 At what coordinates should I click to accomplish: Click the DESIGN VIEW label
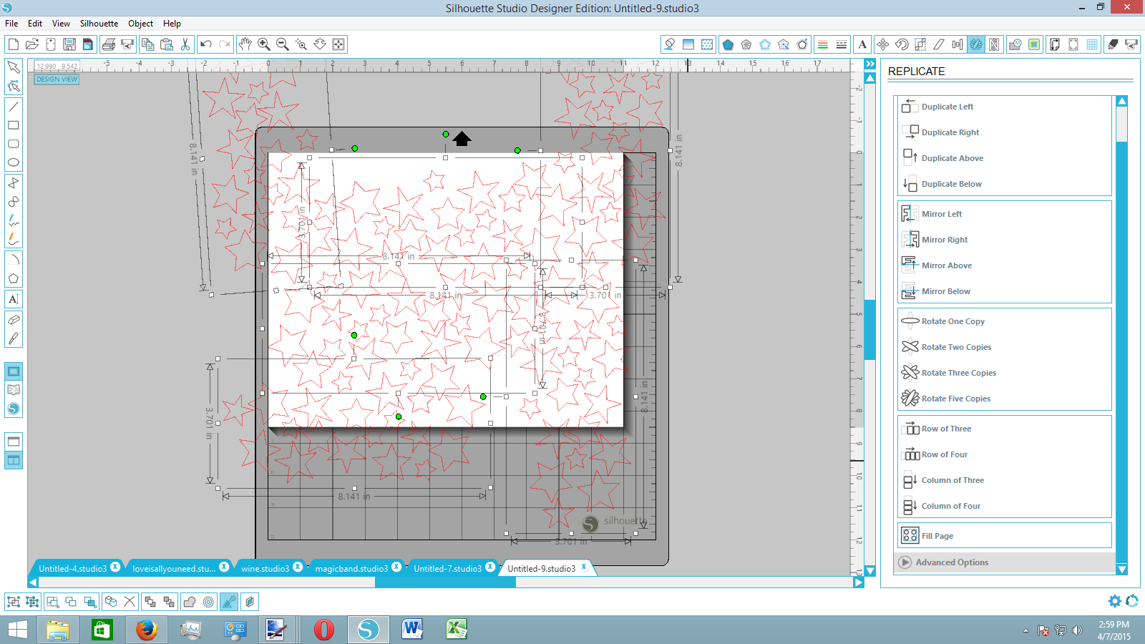pos(57,79)
